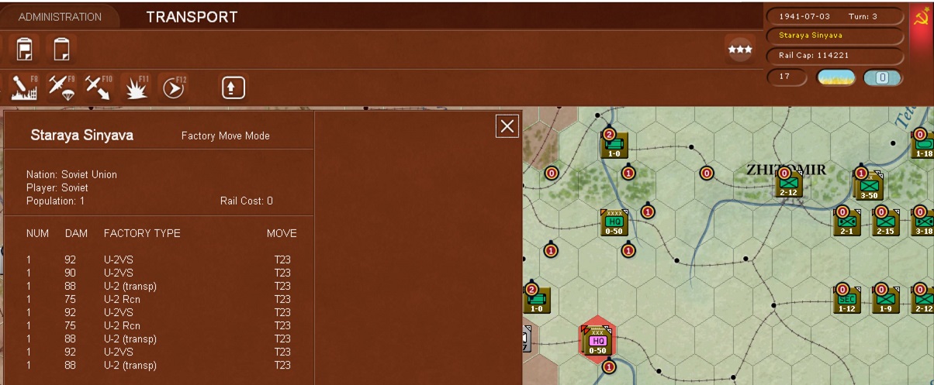The width and height of the screenshot is (934, 385).
Task: Click the three-star victory icon
Action: click(x=740, y=49)
